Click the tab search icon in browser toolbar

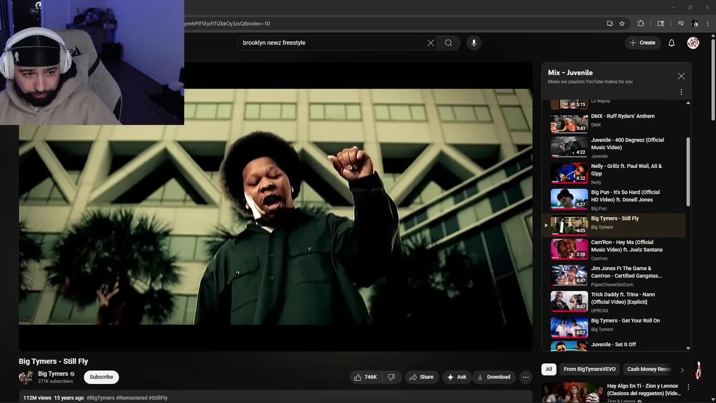coord(661,24)
